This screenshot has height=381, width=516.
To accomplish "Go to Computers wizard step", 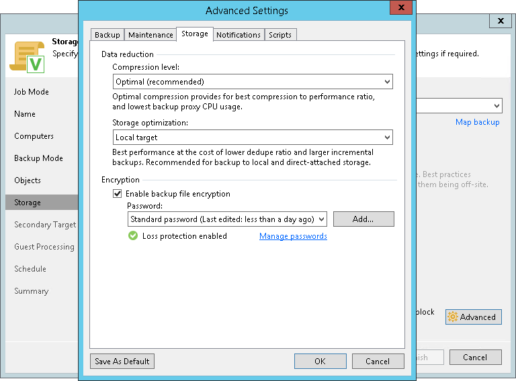I will pos(34,136).
